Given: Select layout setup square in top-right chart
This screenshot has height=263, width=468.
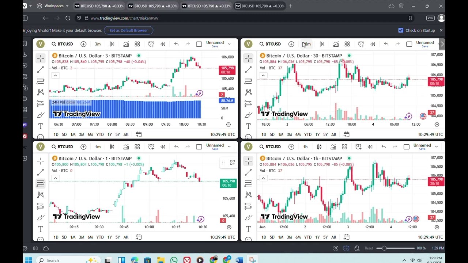Looking at the screenshot, I should 409,44.
